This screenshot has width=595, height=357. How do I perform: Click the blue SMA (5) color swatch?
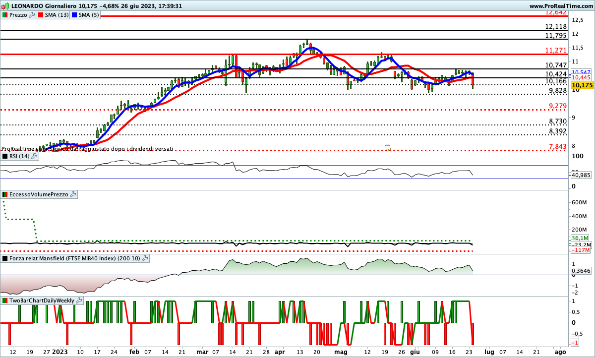[x=74, y=15]
